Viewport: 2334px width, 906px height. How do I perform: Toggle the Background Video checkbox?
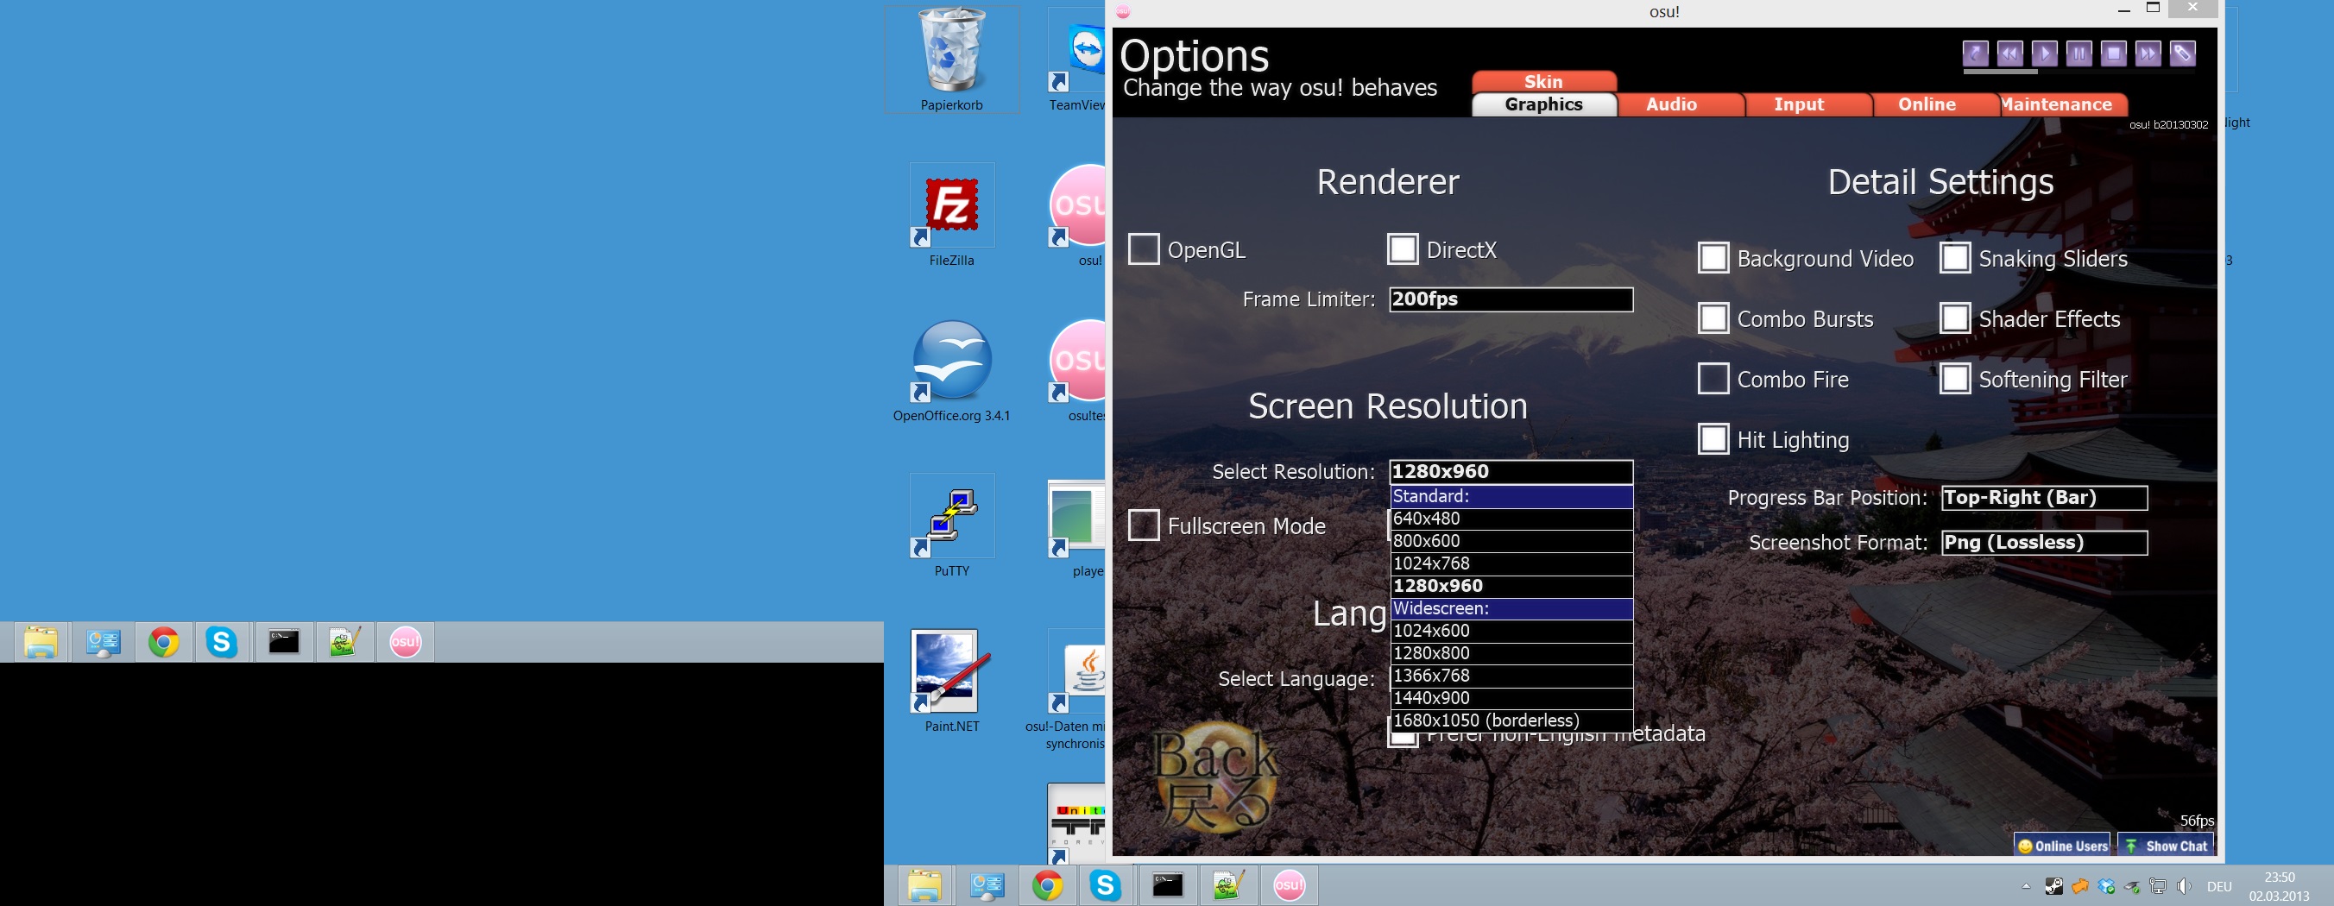point(1713,258)
